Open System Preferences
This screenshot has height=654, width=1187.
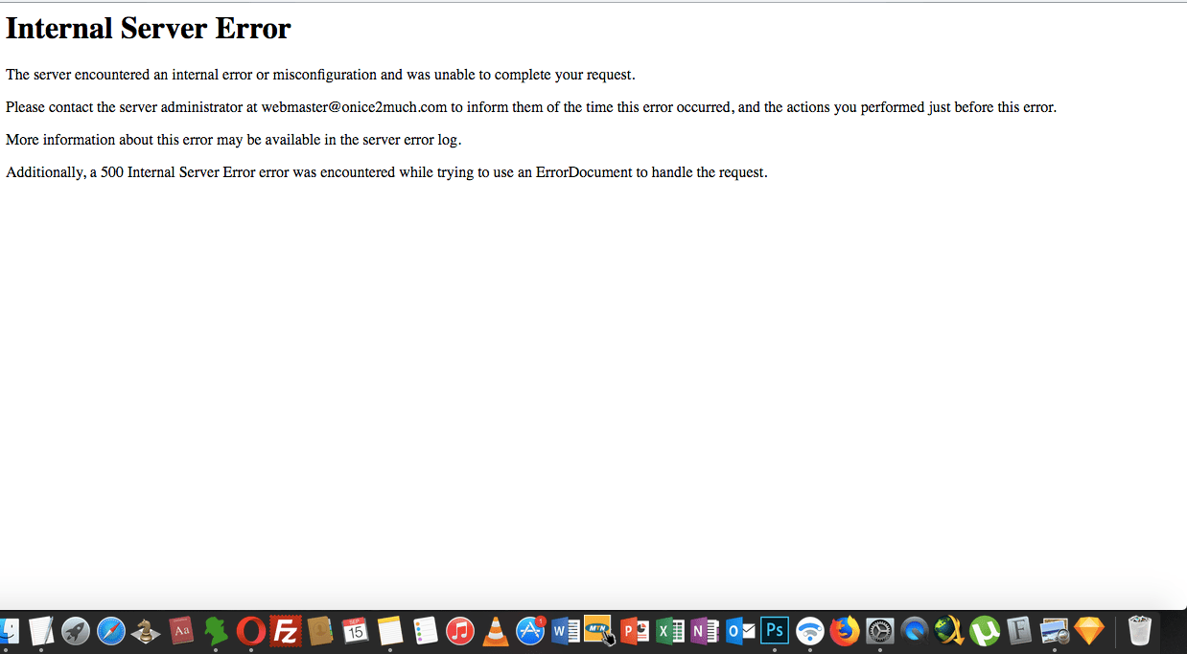(x=879, y=631)
